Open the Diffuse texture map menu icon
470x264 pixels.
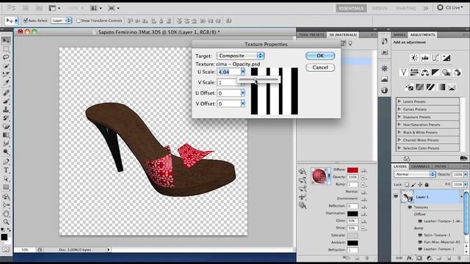point(364,170)
